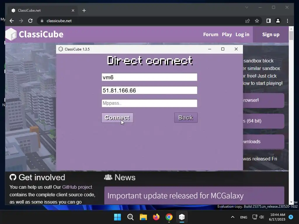Bookmark this page with the star icon

point(257,21)
